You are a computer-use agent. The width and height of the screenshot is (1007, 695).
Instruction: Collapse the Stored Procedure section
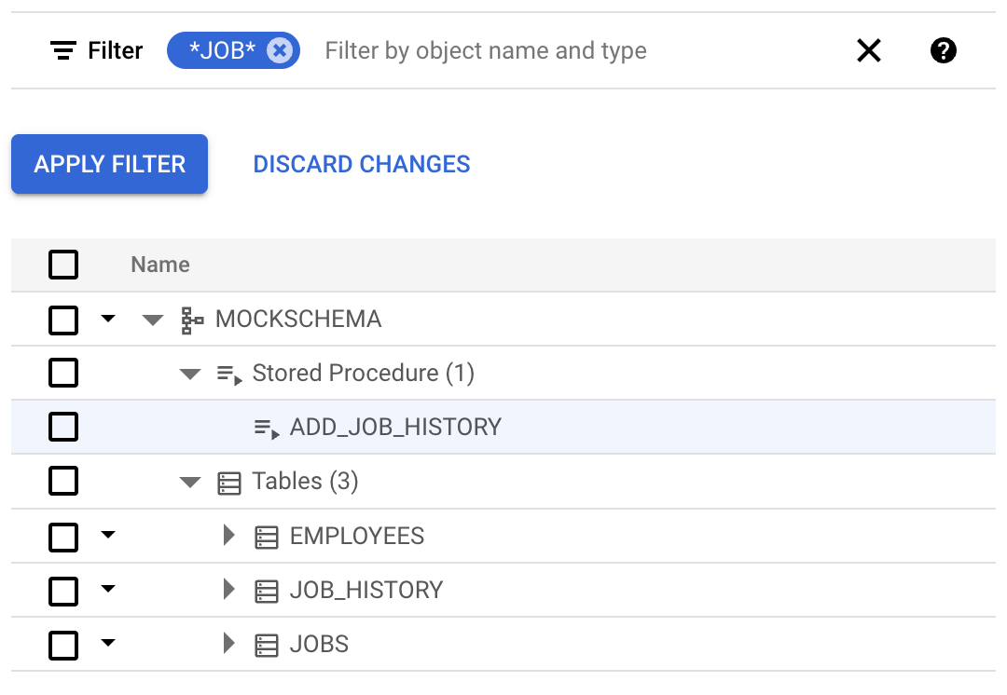[190, 373]
